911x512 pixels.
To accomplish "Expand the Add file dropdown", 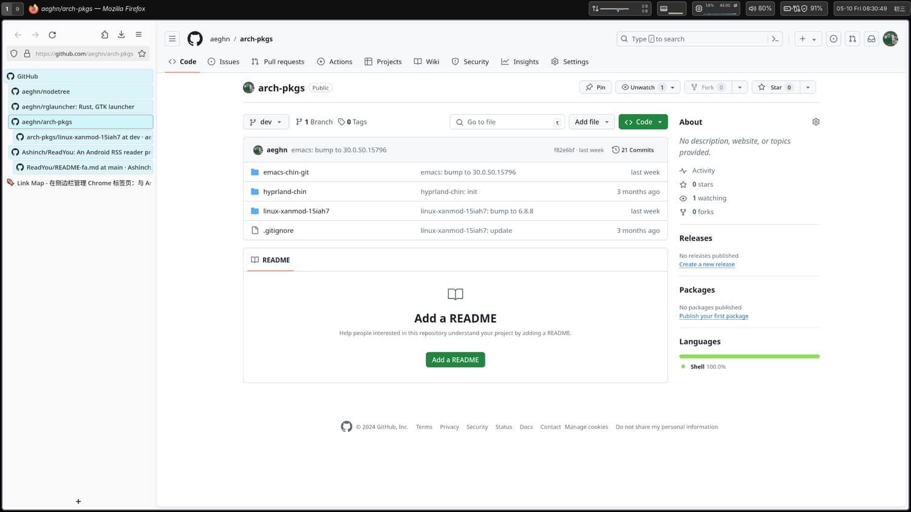I will coord(592,122).
